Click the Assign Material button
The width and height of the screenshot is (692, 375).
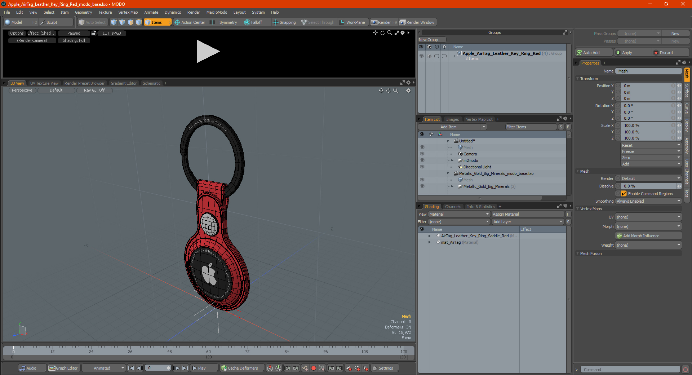point(528,214)
